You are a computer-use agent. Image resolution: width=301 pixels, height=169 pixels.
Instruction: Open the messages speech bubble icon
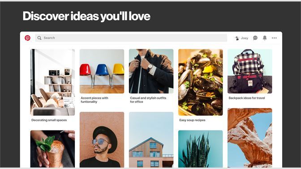pos(255,38)
